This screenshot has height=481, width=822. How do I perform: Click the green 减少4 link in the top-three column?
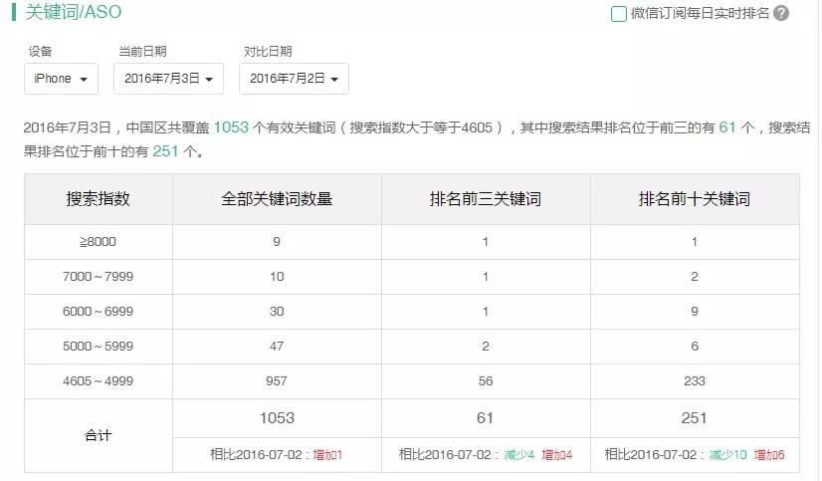(519, 454)
